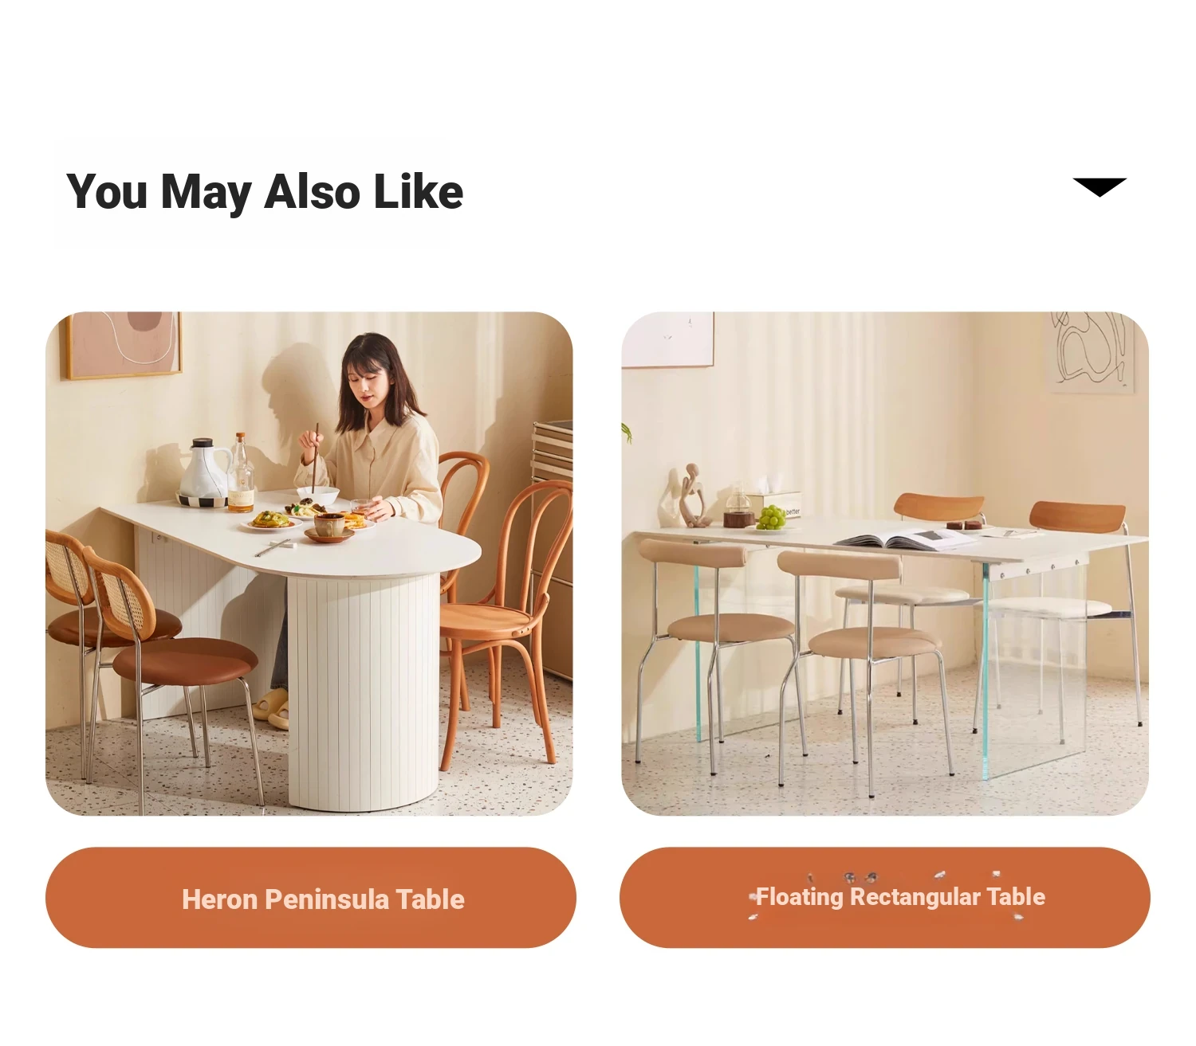Click the sculpture figurine on the floating table
The image size is (1196, 1046).
(x=692, y=496)
